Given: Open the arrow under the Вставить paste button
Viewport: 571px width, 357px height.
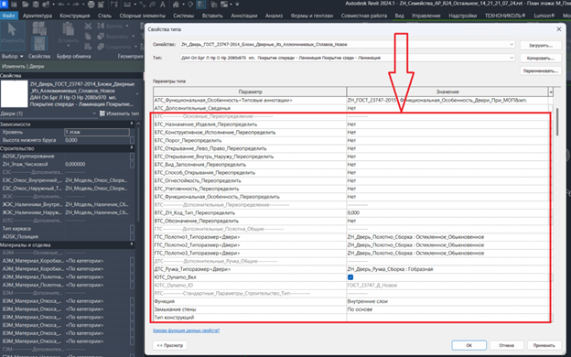Looking at the screenshot, I should 68,45.
